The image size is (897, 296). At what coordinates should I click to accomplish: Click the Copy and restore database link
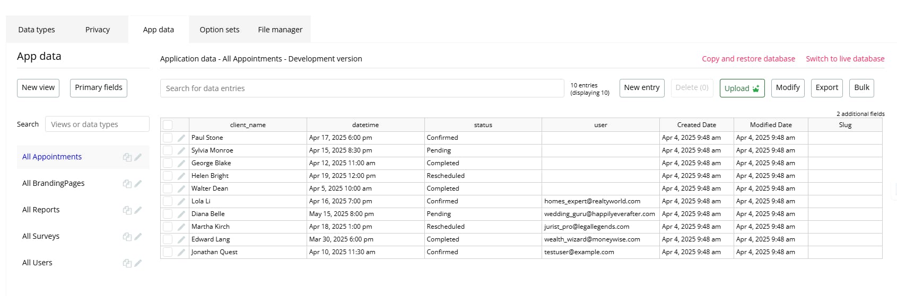click(x=748, y=59)
